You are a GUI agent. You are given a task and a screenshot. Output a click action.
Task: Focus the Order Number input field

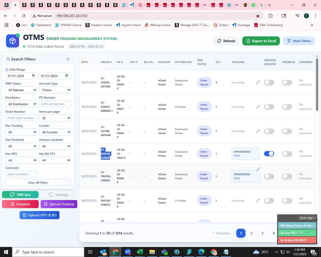click(21, 118)
